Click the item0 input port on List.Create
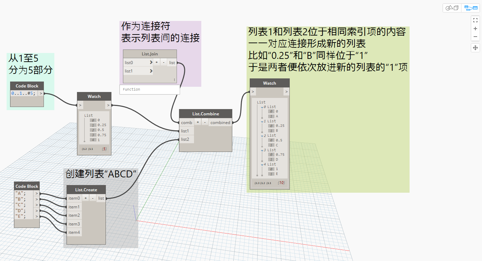The width and height of the screenshot is (482, 261). 74,198
